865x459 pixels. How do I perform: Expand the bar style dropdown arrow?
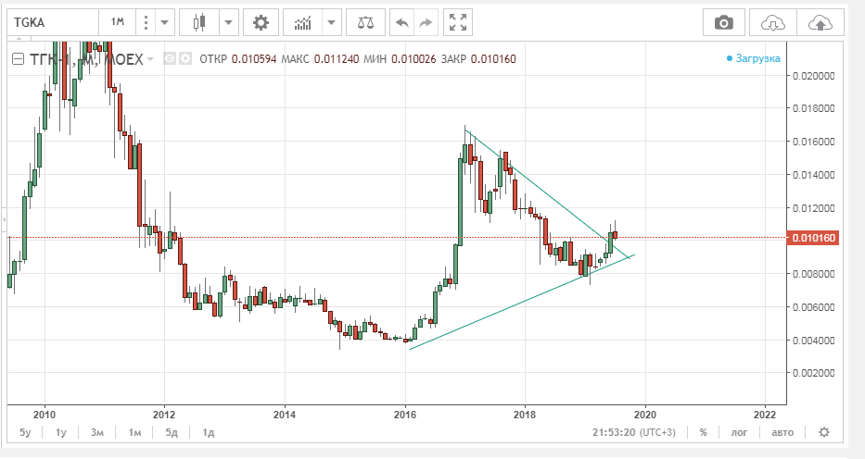[x=228, y=22]
